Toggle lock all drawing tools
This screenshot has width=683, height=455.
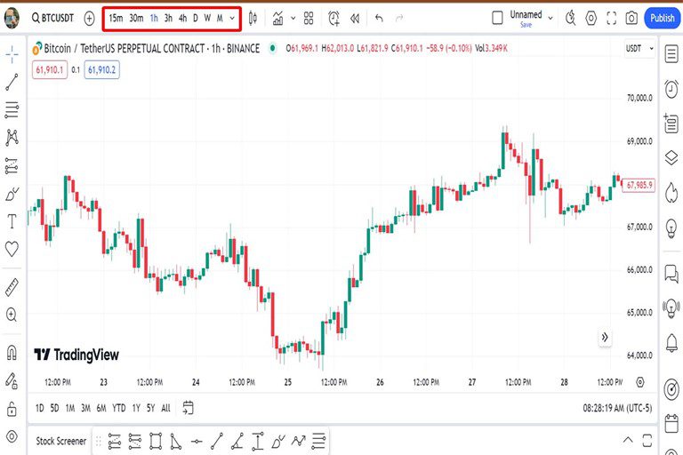[12, 410]
